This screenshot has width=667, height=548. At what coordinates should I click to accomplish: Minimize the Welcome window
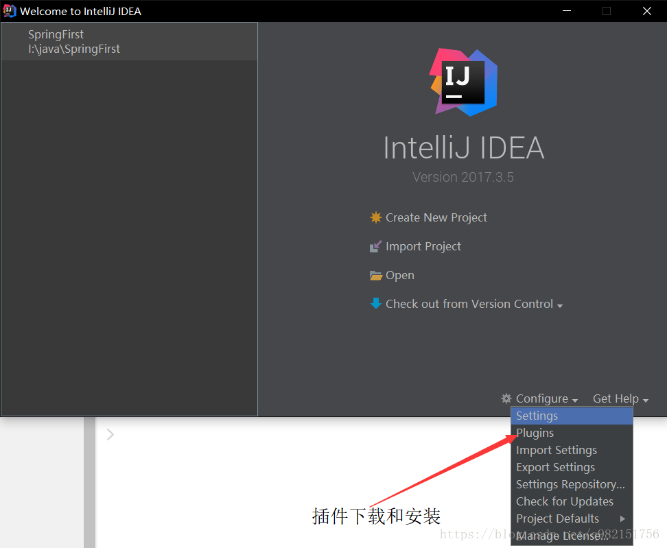point(567,10)
